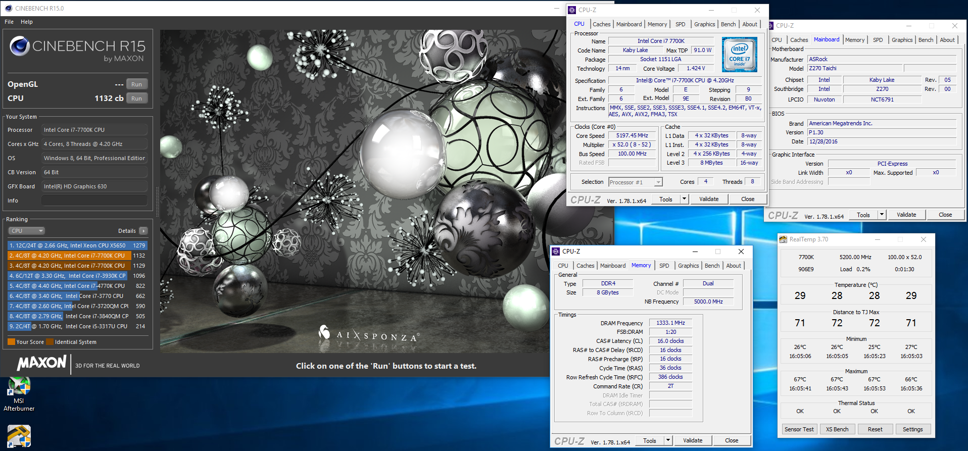Image resolution: width=968 pixels, height=451 pixels.
Task: Expand Tools dropdown arrow in CPU-Z Memory window
Action: click(x=668, y=440)
